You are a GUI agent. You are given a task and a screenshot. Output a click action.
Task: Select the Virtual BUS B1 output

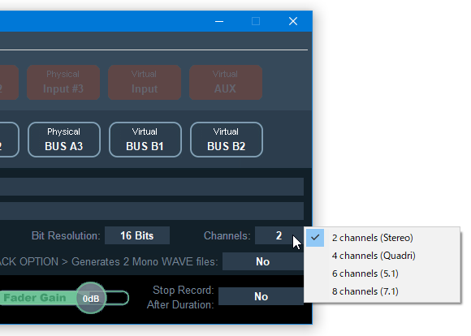coord(145,140)
